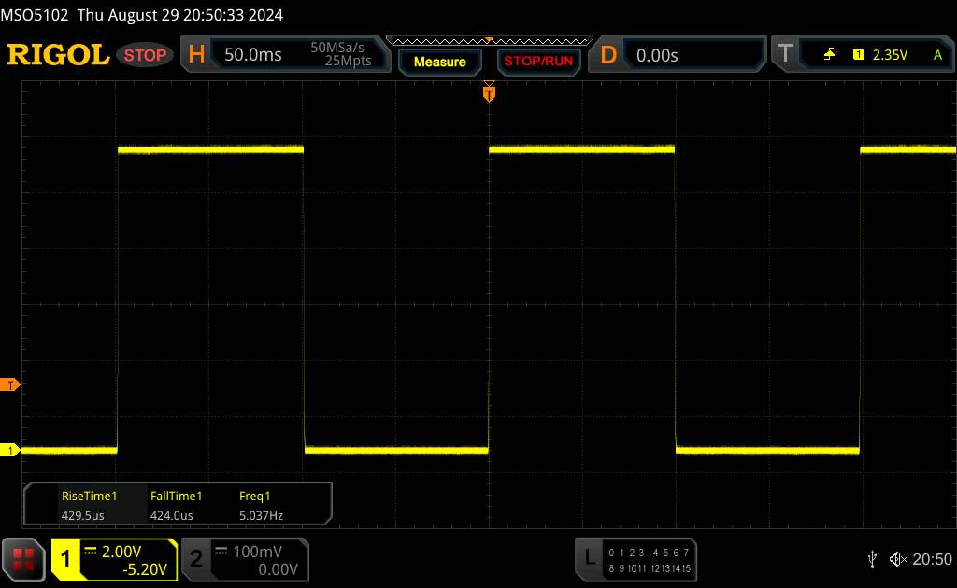This screenshot has width=957, height=588.
Task: Select the FallTime1 measurement
Action: tap(176, 496)
